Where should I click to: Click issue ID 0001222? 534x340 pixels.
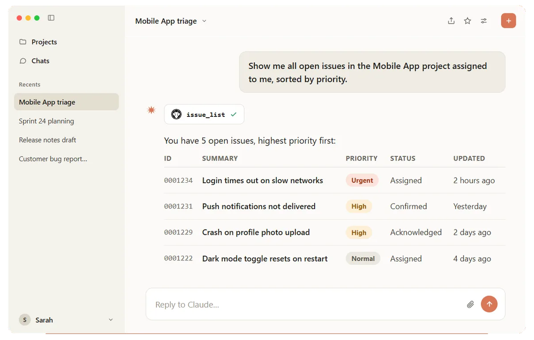(178, 258)
